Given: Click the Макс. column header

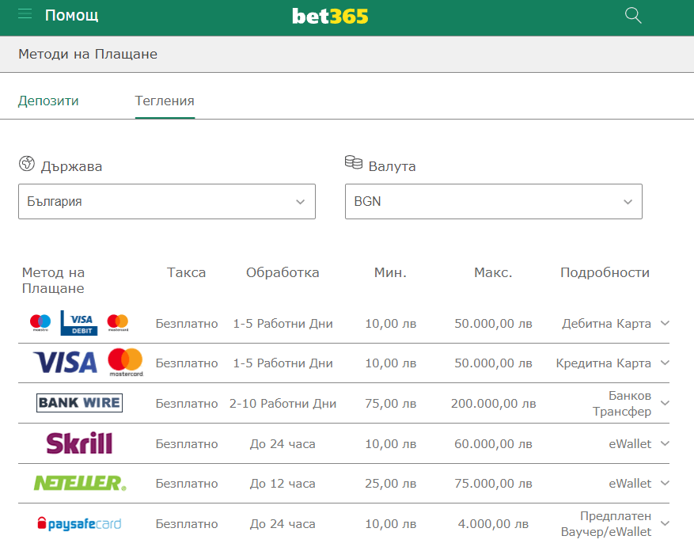Looking at the screenshot, I should tap(493, 272).
